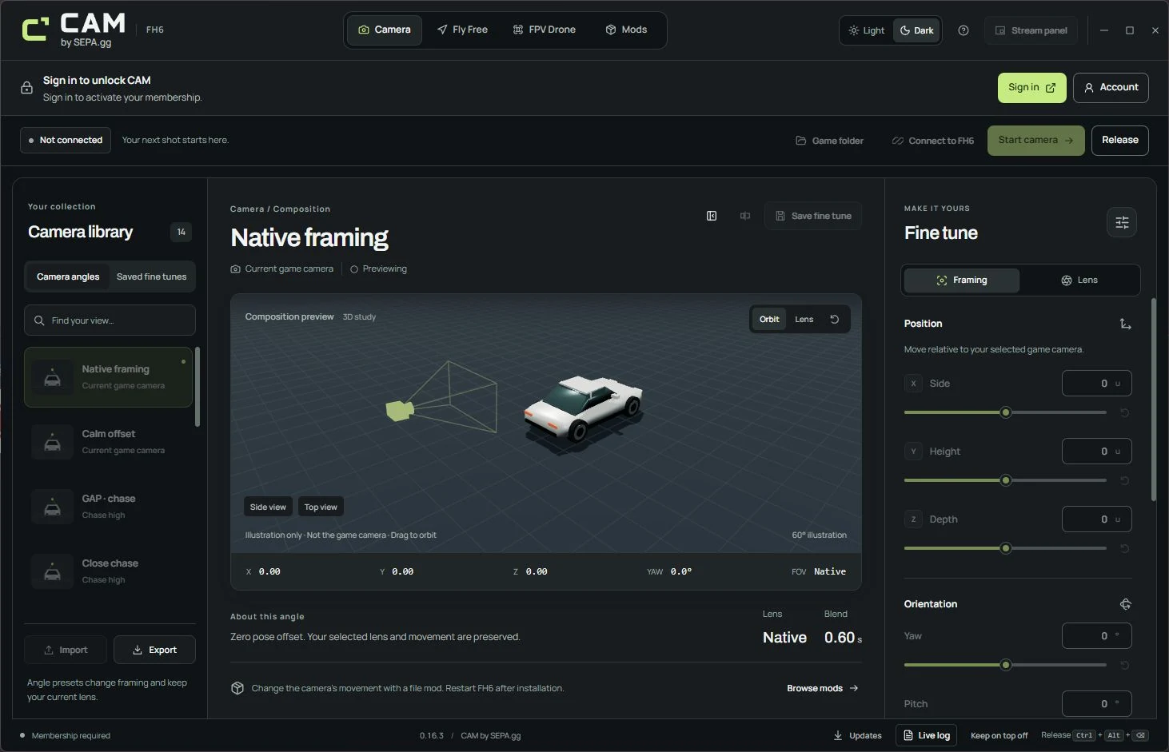Click the Sign in button
The image size is (1169, 752).
(x=1031, y=88)
